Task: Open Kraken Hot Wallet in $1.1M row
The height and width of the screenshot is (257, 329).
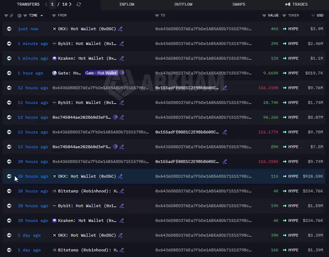Action: coord(87,58)
